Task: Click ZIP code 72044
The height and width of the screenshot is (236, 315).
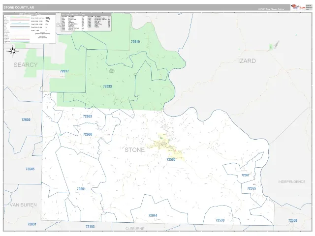Action: [153, 215]
